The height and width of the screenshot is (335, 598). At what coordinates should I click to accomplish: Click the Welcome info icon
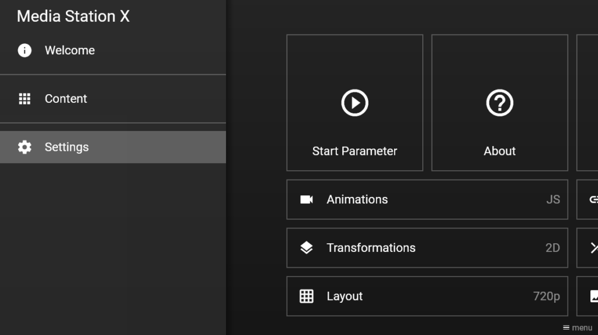coord(25,50)
